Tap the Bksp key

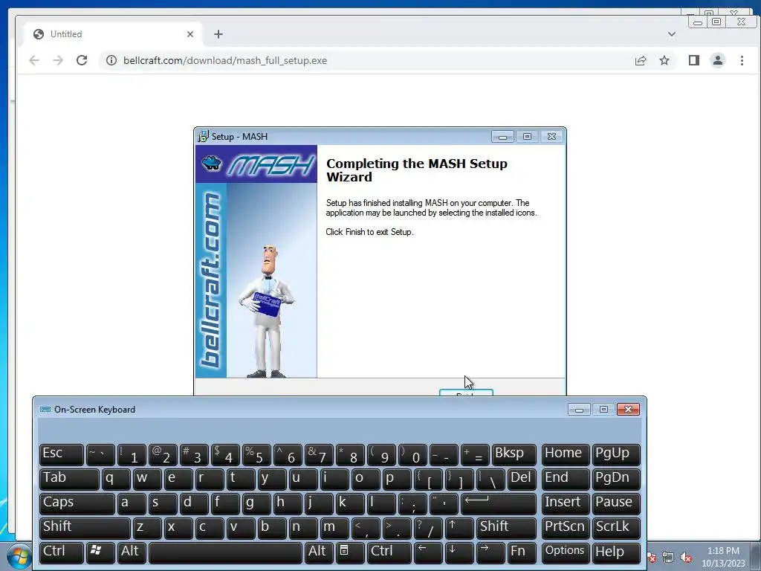514,454
